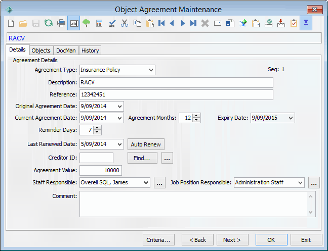
Task: Open the History tab
Action: (x=90, y=51)
